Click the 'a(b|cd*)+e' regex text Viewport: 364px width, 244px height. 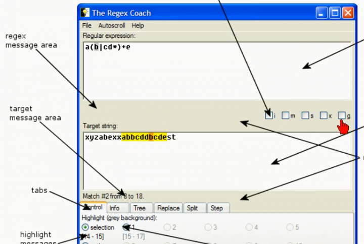click(108, 47)
